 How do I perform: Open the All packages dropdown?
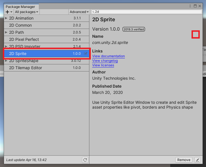(x=27, y=12)
